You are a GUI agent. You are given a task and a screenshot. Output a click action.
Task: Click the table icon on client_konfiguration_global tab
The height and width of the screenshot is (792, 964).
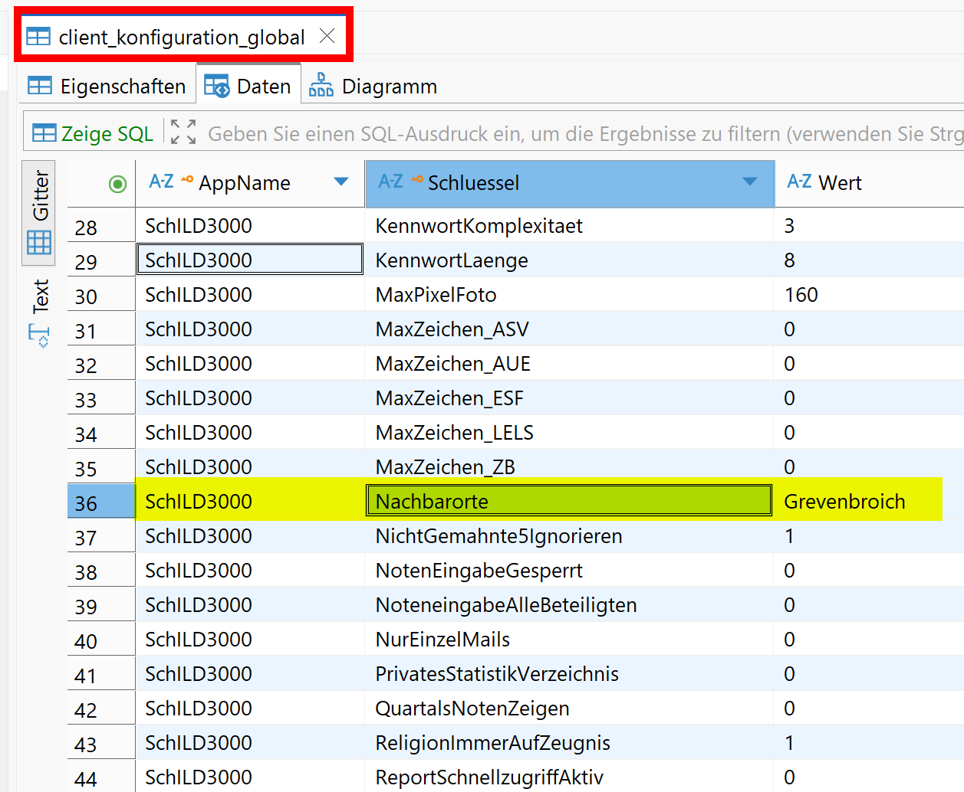pos(38,35)
